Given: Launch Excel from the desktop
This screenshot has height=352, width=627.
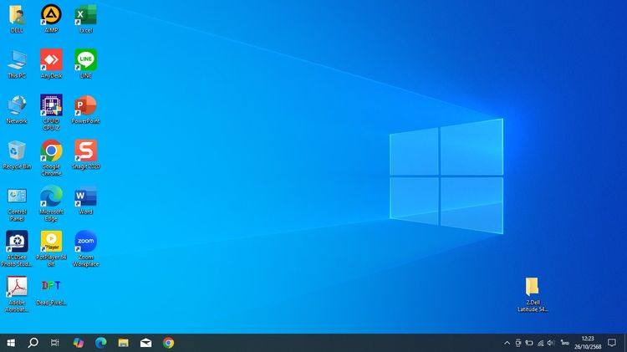Looking at the screenshot, I should (85, 15).
